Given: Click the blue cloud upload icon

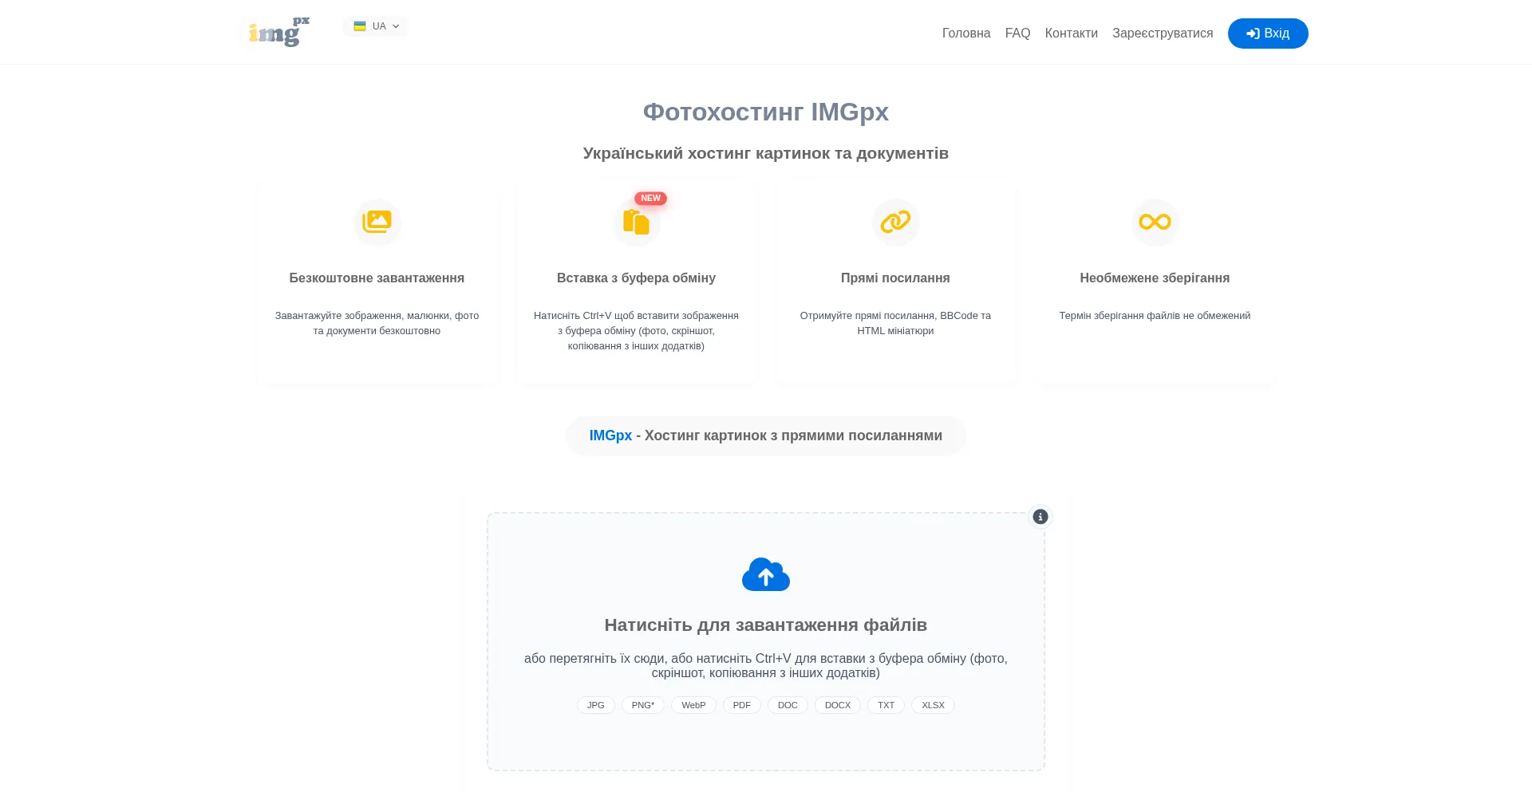Looking at the screenshot, I should tap(765, 574).
